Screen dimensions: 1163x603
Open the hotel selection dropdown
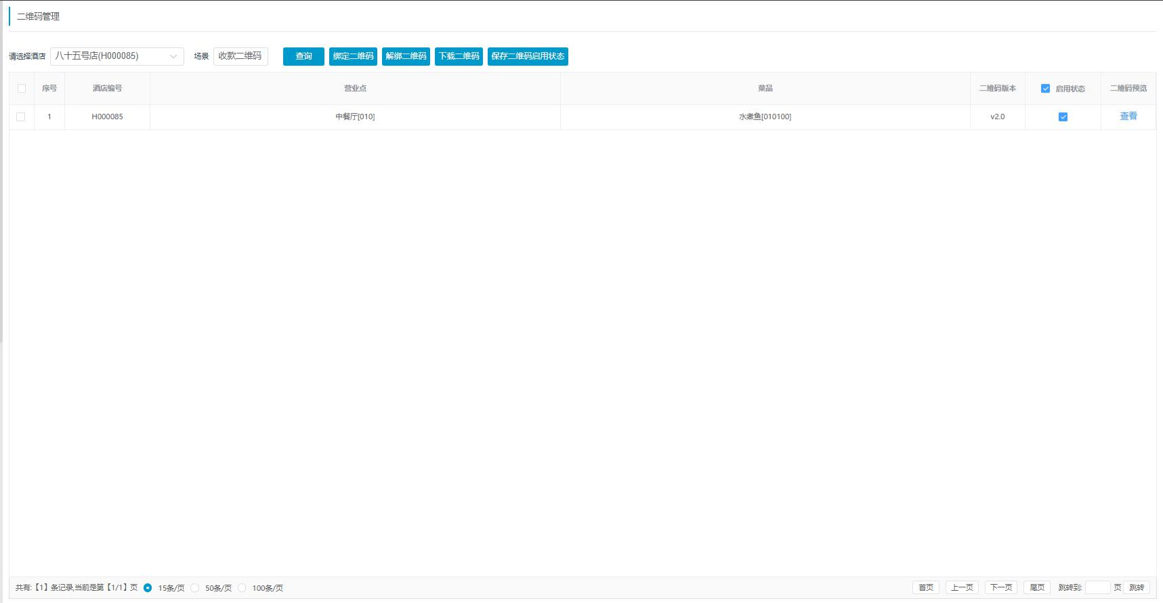[x=117, y=56]
